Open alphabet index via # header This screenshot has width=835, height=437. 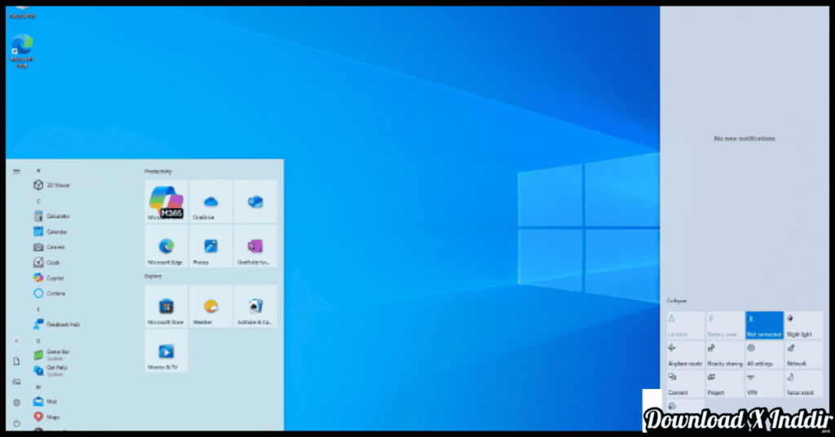point(38,170)
